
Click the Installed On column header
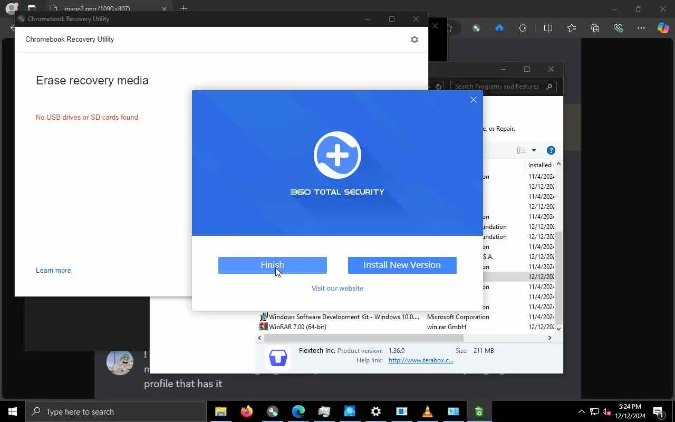541,165
